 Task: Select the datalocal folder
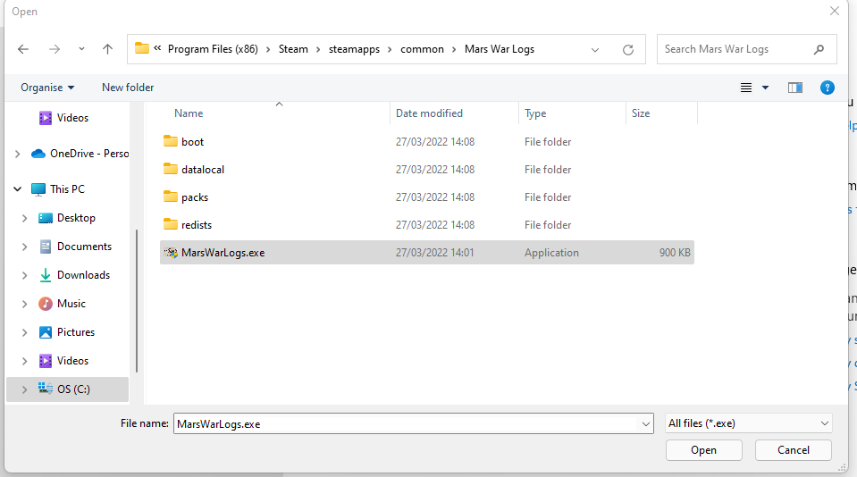427,170
